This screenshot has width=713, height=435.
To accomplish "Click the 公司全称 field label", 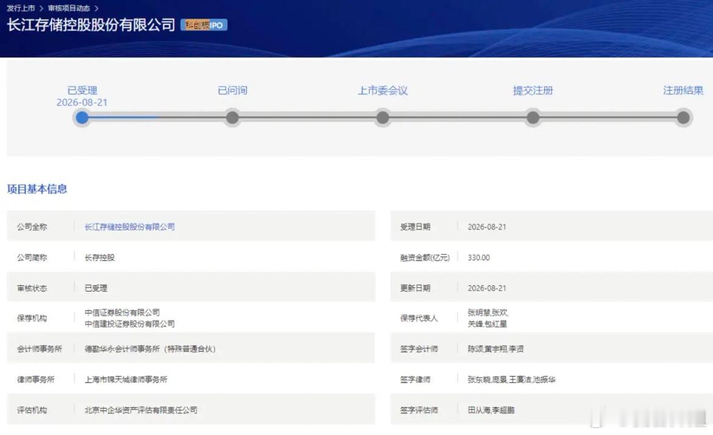I will click(x=32, y=227).
